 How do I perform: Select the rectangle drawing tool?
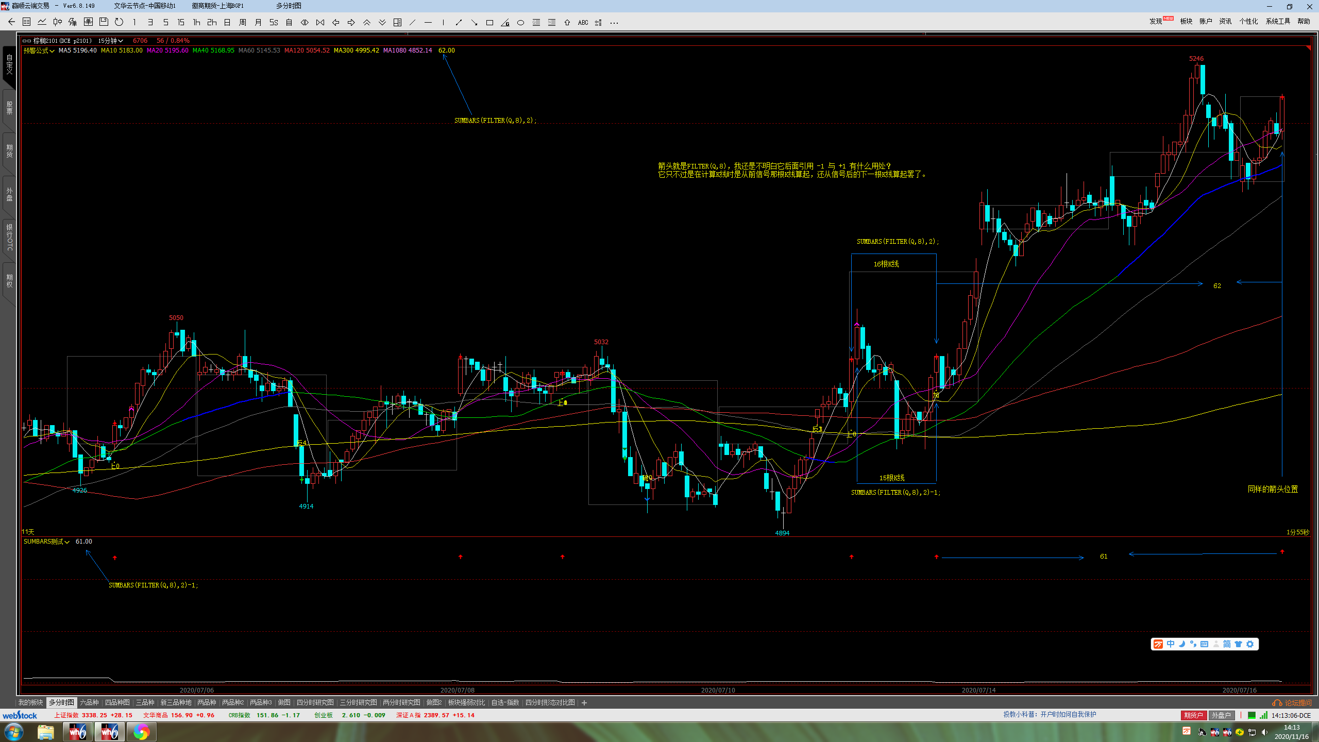(489, 23)
